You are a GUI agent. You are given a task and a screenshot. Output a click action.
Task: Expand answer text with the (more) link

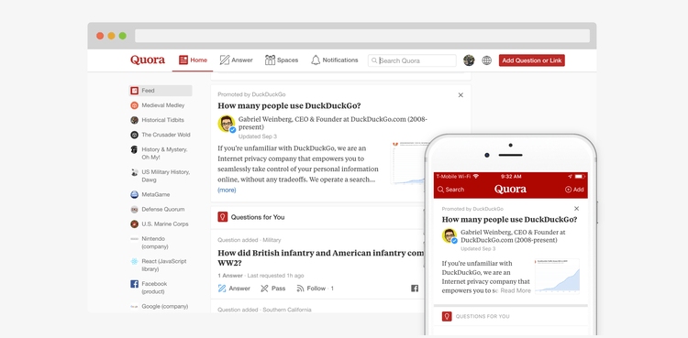pos(227,190)
